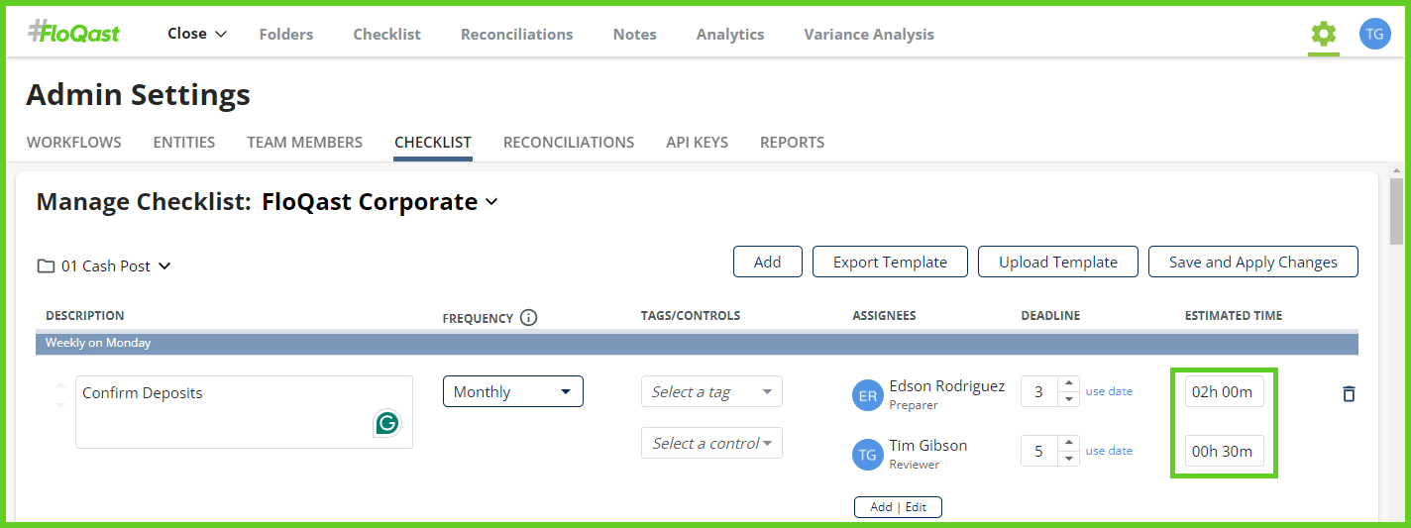This screenshot has width=1411, height=528.
Task: Click the TAGS/CONTROLS column header
Action: click(691, 316)
